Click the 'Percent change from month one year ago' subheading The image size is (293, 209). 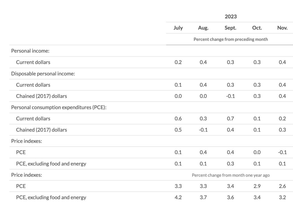[231, 175]
